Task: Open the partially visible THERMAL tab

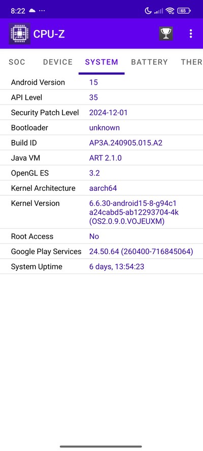Action: [191, 62]
